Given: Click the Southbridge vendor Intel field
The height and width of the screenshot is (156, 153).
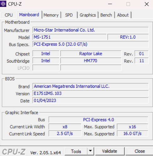Looking at the screenshot, I should pyautogui.click(x=46, y=61).
